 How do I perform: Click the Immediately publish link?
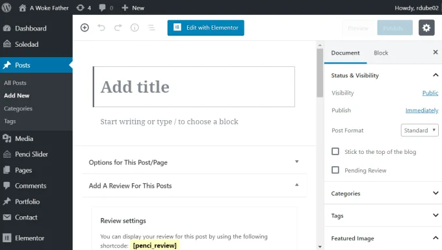click(x=422, y=110)
